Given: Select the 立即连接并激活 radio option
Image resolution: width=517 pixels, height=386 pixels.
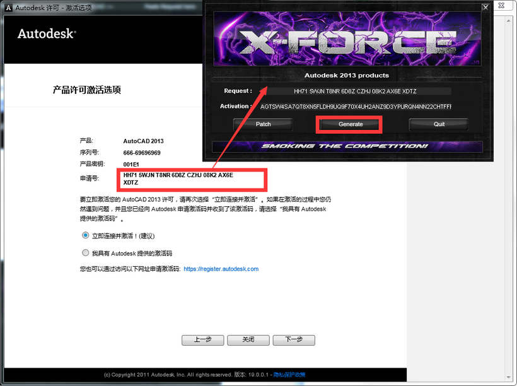Looking at the screenshot, I should [x=85, y=235].
